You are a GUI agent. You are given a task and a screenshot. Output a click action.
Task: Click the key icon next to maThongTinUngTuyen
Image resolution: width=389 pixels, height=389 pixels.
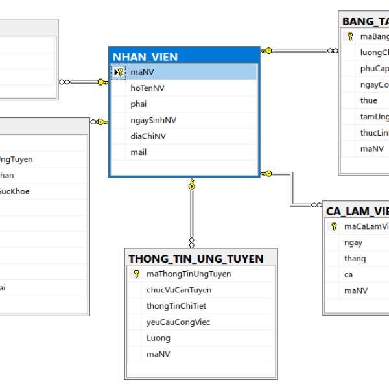click(136, 274)
